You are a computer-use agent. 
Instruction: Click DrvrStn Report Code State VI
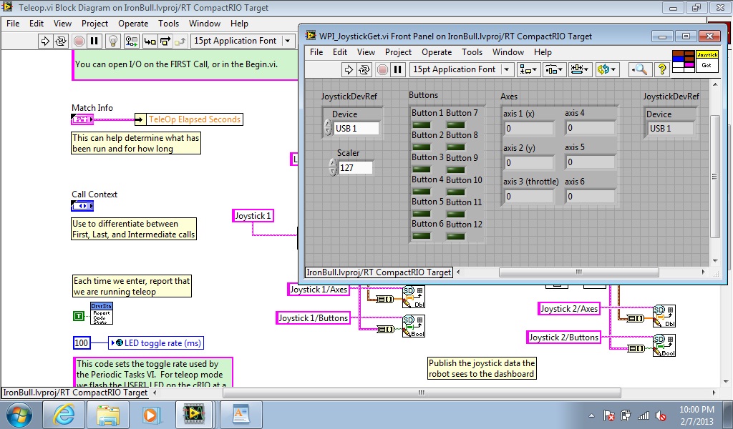(x=102, y=313)
